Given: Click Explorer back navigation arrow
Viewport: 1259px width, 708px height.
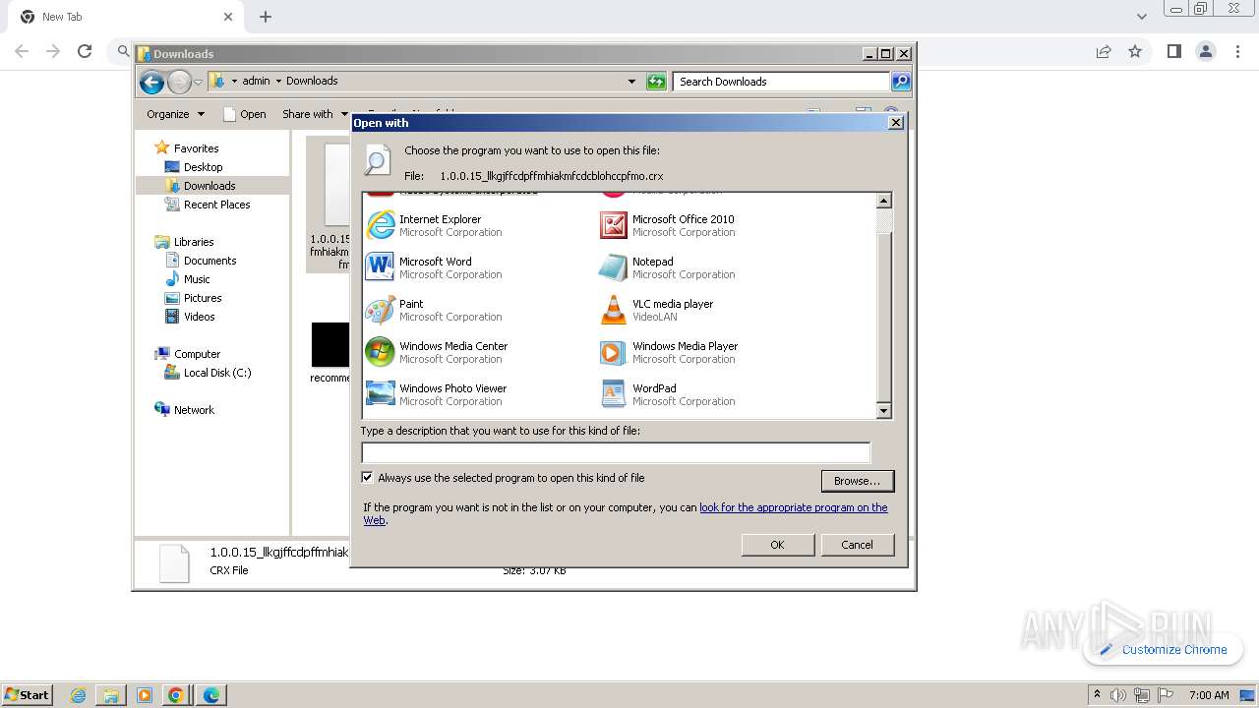Looking at the screenshot, I should click(x=151, y=82).
